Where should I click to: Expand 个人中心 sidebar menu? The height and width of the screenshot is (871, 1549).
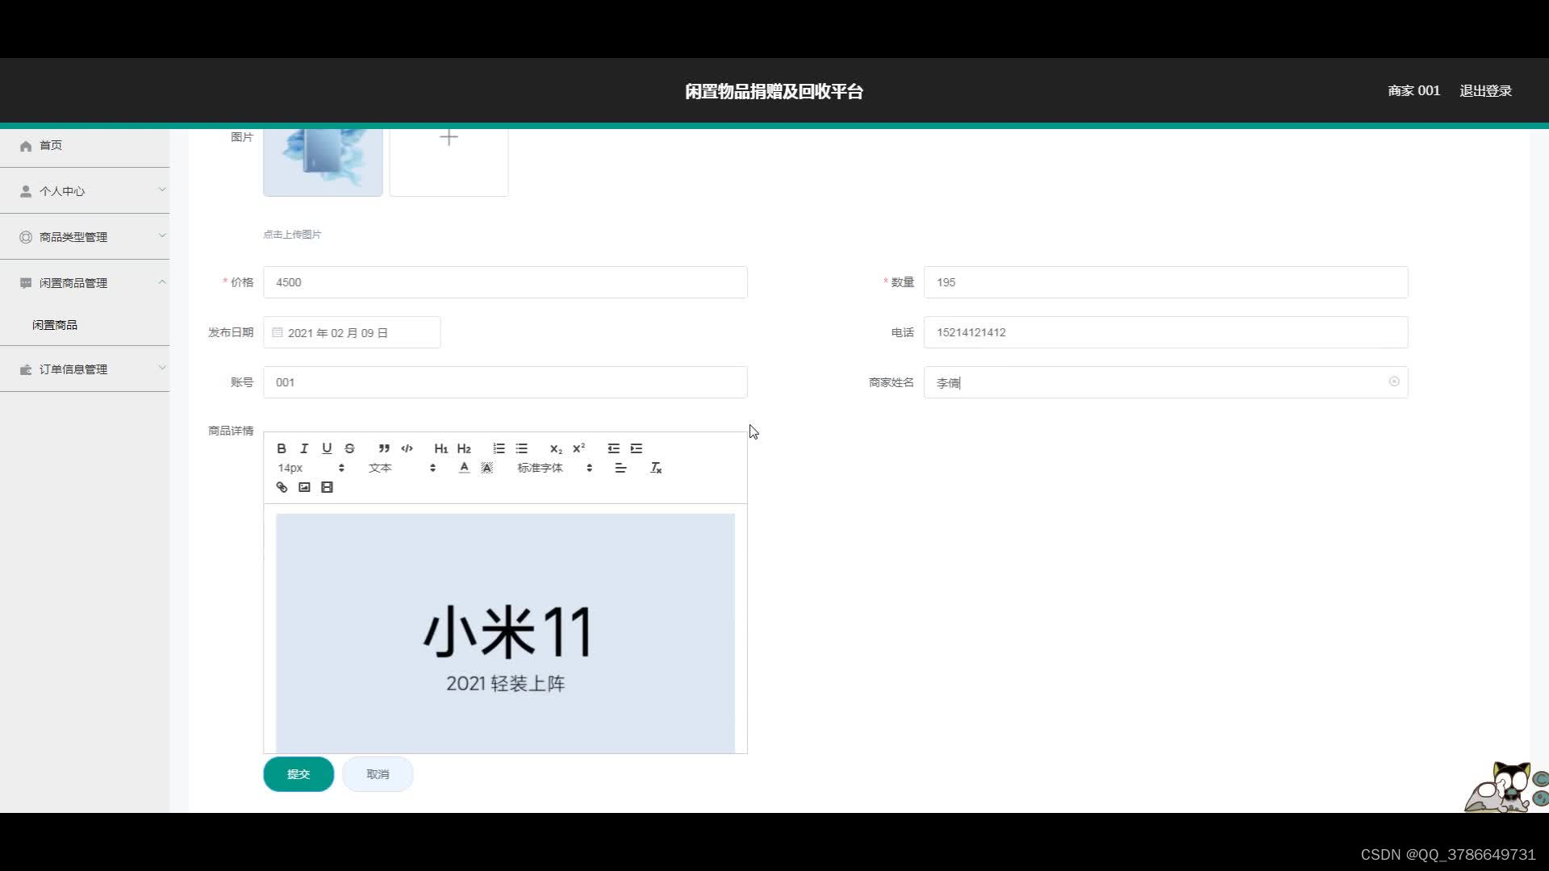[x=85, y=191]
